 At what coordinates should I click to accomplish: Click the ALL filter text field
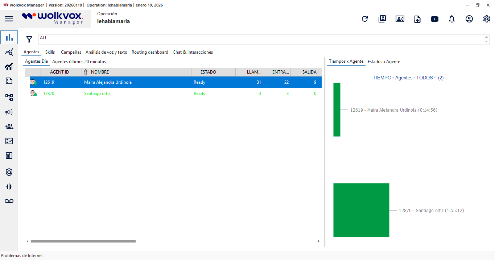click(261, 40)
